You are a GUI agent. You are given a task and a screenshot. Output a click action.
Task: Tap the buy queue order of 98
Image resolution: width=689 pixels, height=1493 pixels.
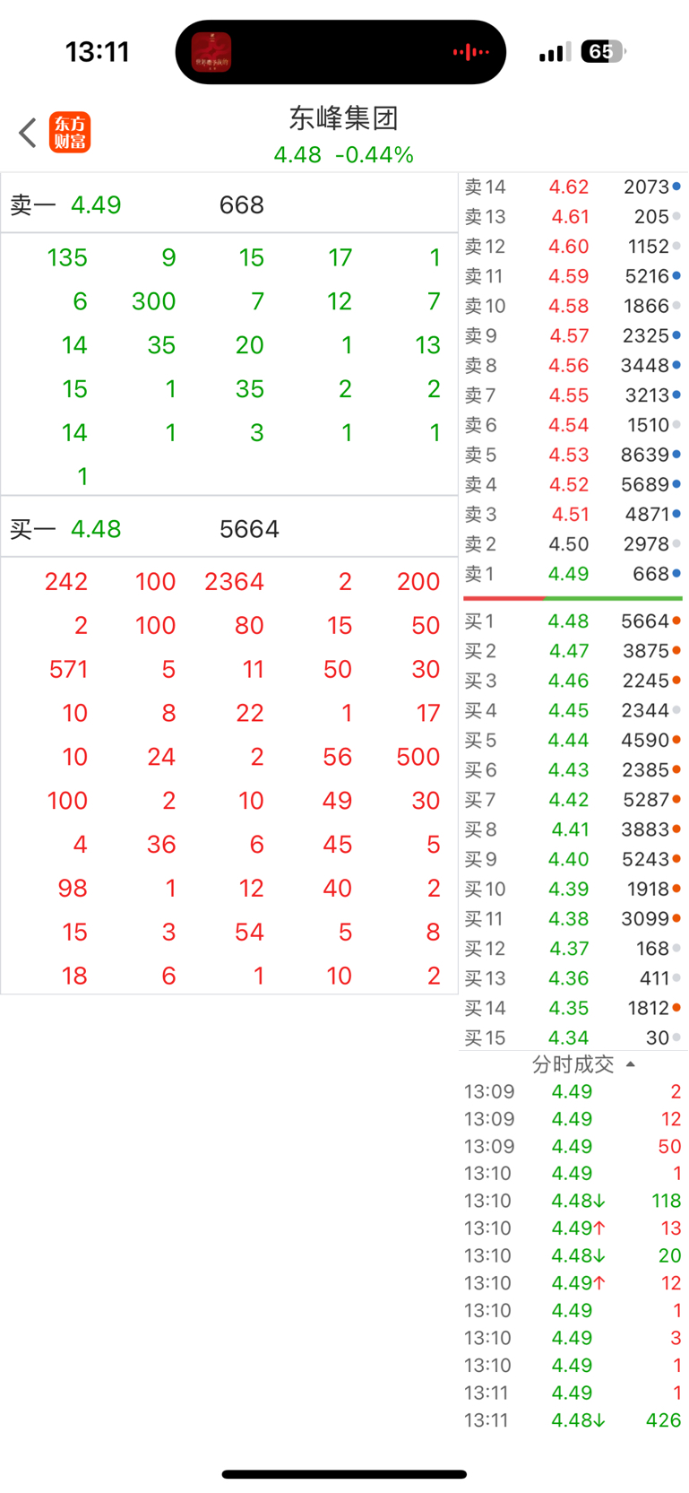(x=73, y=889)
